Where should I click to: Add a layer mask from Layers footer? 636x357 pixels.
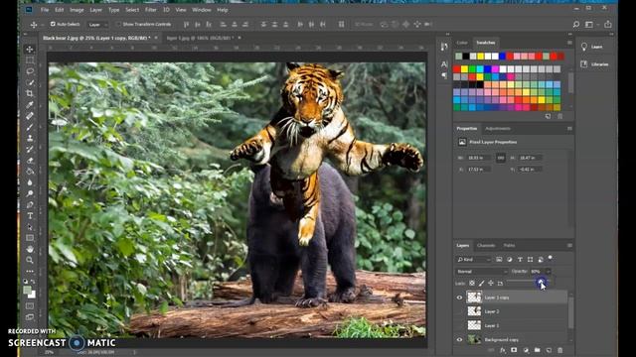coord(514,350)
